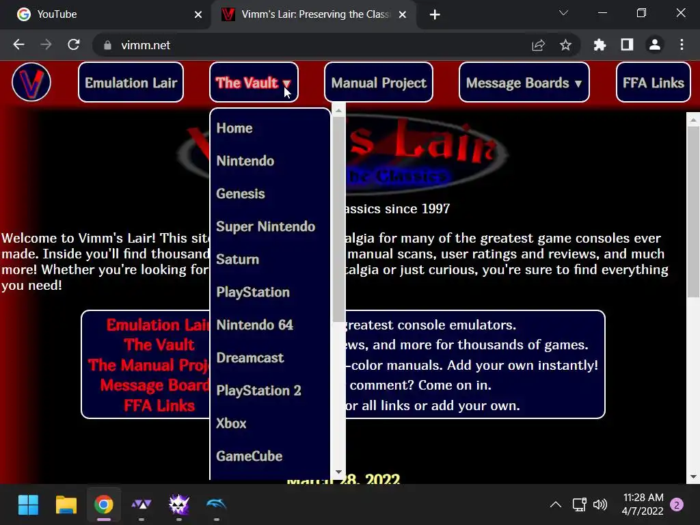Open the clock showing 11:28 AM
Image resolution: width=700 pixels, height=525 pixels.
point(643,504)
